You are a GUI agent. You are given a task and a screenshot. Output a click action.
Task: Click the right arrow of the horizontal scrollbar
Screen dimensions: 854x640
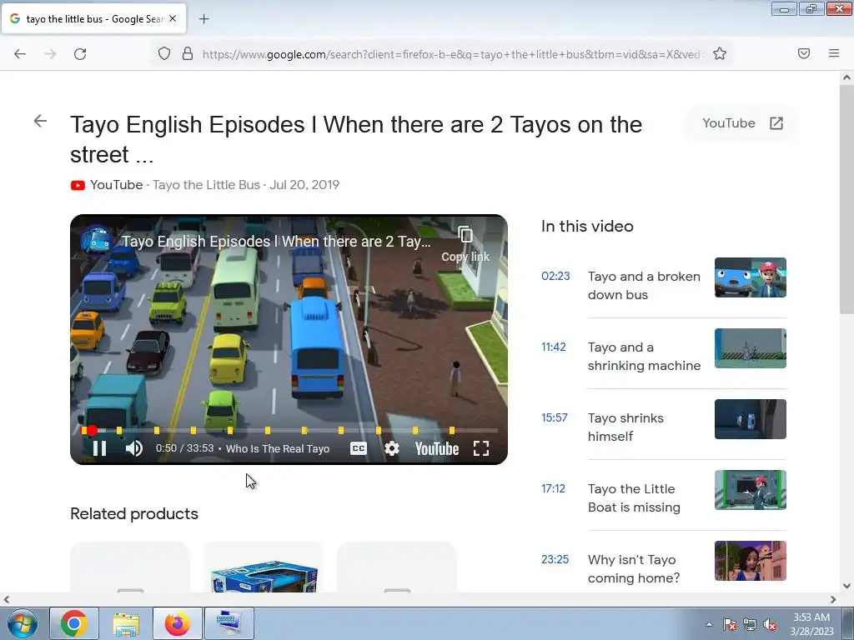pos(833,600)
